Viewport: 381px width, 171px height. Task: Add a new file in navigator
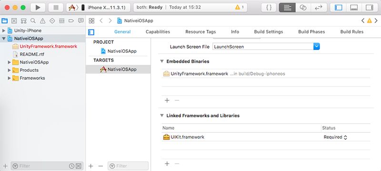click(x=5, y=166)
